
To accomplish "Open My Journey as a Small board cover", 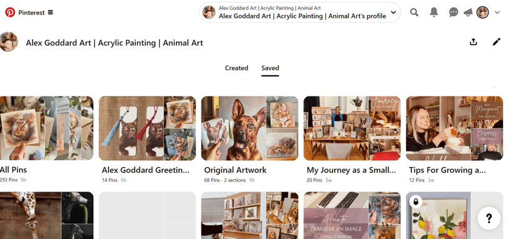I will tap(352, 128).
